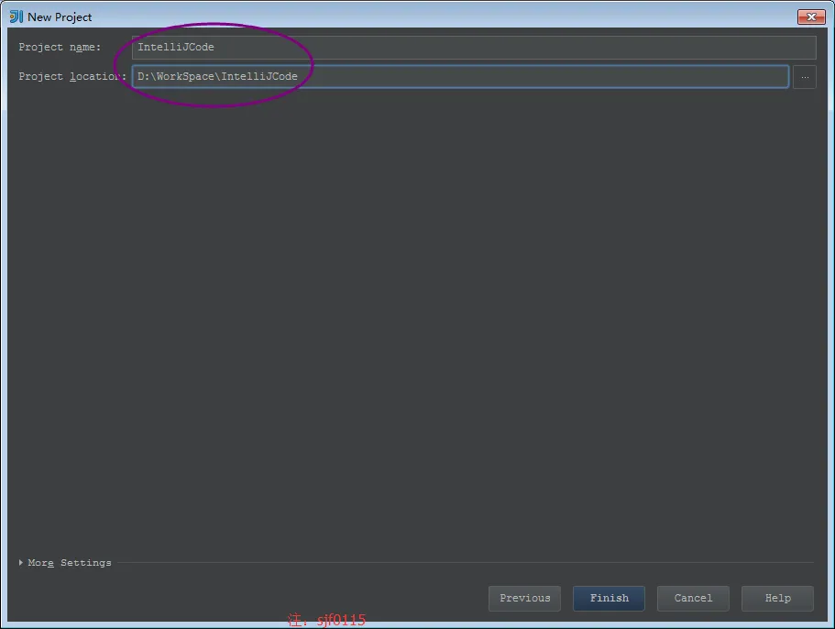Open the browse folder ellipsis button
Image resolution: width=835 pixels, height=629 pixels.
pyautogui.click(x=805, y=77)
